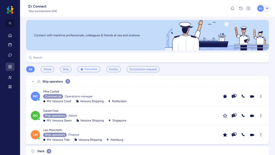275x155 pixels.
Task: Unfavourite Mira Castell with star
Action: pos(225,96)
